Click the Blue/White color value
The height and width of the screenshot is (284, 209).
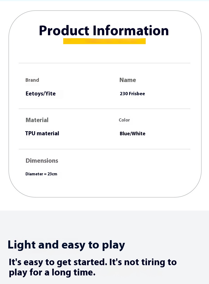pyautogui.click(x=132, y=134)
